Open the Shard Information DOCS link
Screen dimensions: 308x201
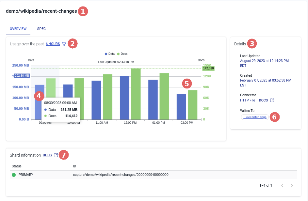click(47, 155)
